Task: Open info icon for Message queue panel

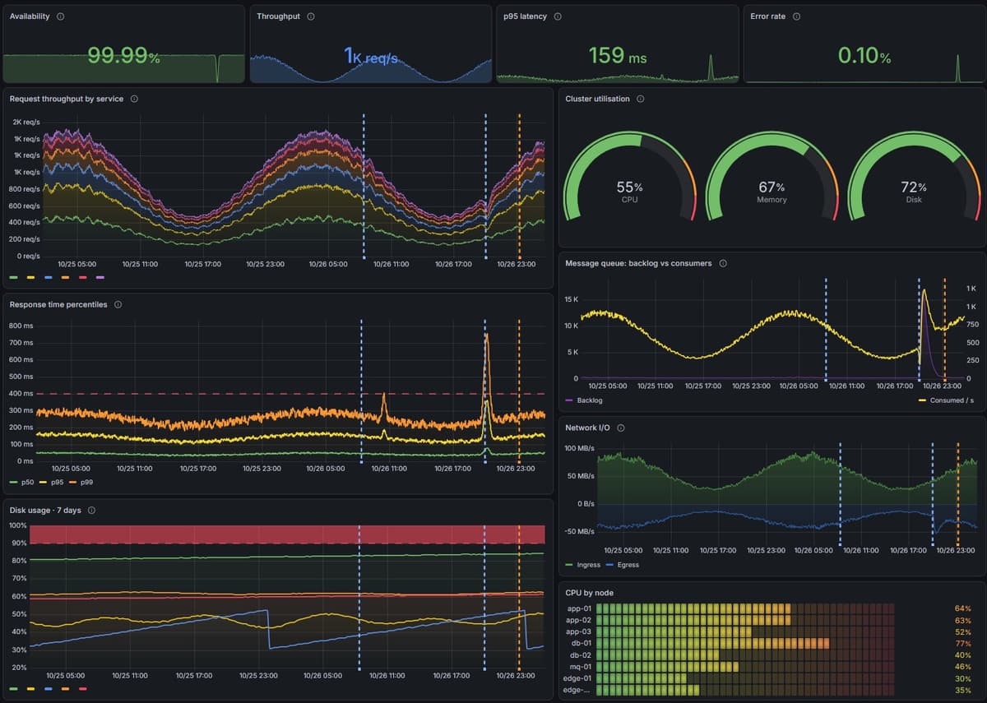Action: (723, 263)
